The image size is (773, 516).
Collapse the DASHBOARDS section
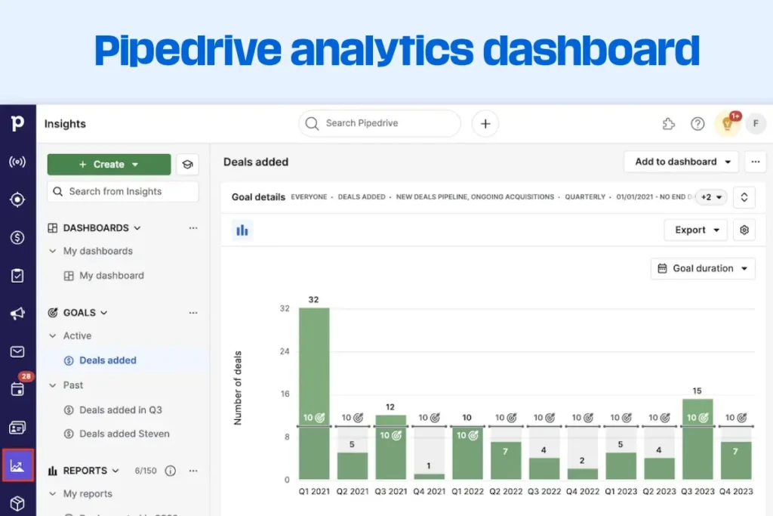tap(137, 228)
